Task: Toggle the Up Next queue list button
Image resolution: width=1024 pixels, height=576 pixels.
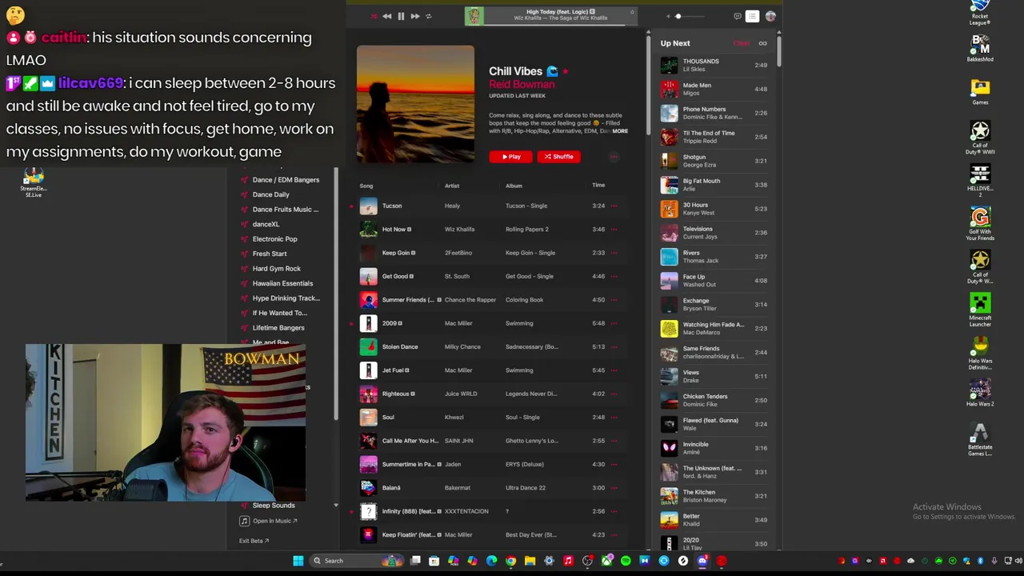Action: coord(752,16)
